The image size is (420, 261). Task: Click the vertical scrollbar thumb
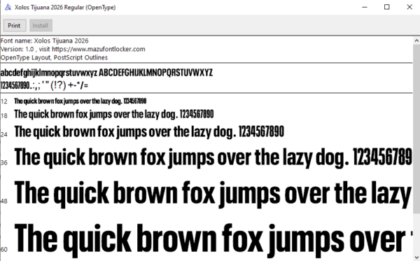tap(416, 129)
